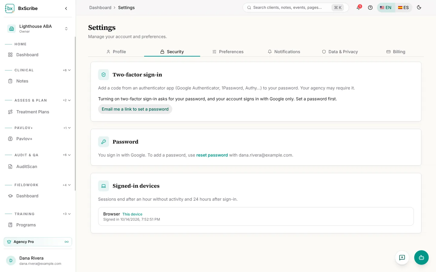Expand the Fieldwork section
436x272 pixels.
click(67, 185)
